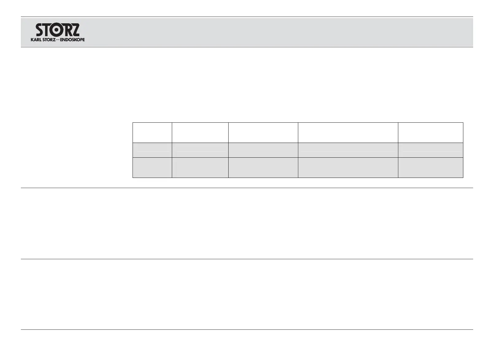Select the second cell in the narrow middle table row
The image size is (494, 346).
200,150
